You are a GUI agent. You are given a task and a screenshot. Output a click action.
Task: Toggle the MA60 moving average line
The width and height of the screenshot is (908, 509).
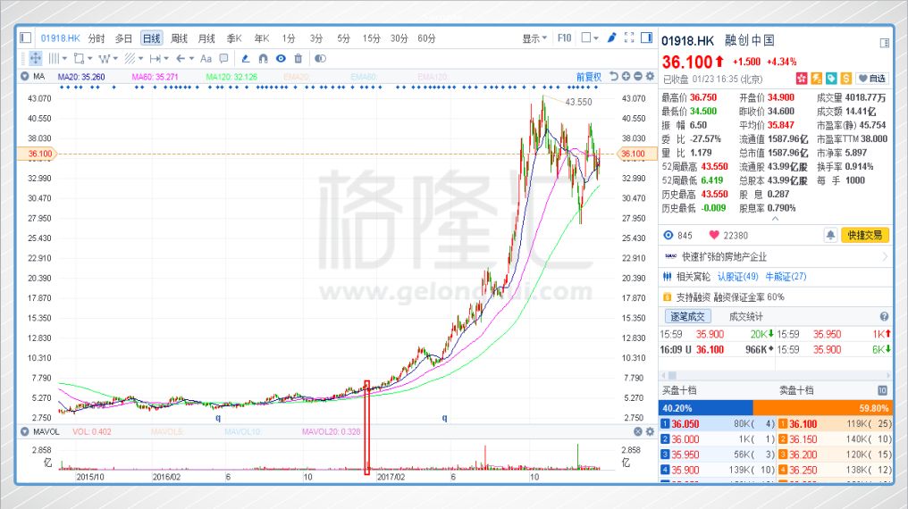155,77
